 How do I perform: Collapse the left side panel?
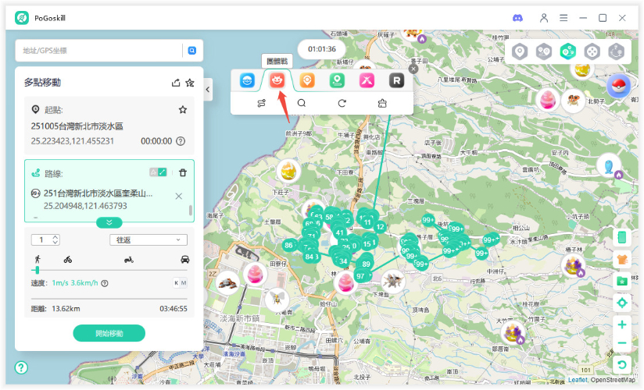coord(209,90)
